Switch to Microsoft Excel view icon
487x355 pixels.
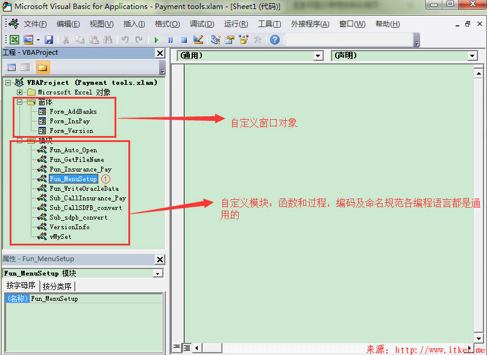coord(14,40)
